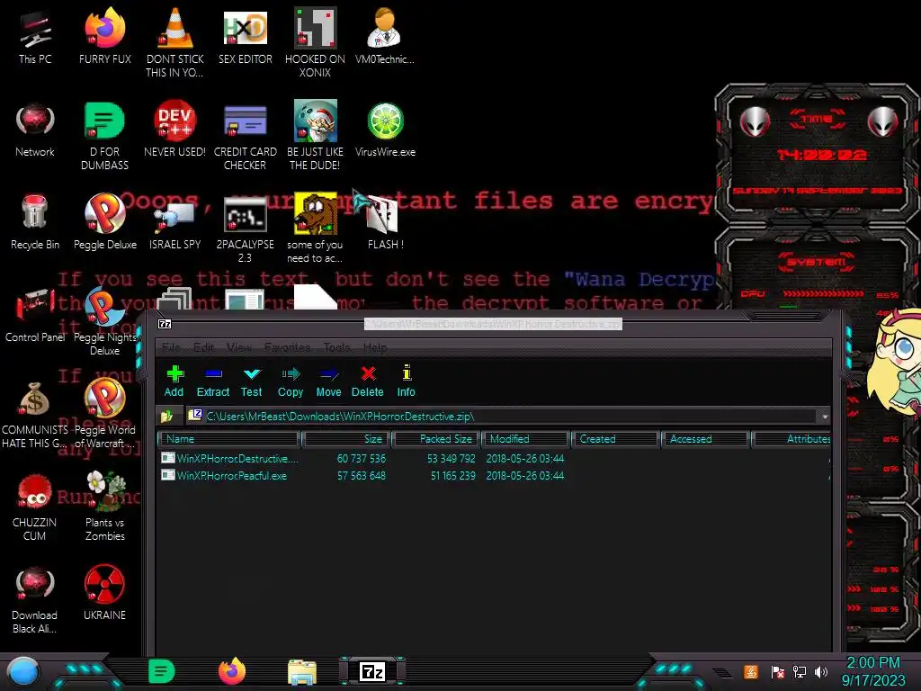Click the green taskbar app icon
This screenshot has height=691, width=921.
(162, 671)
